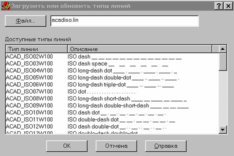Image resolution: width=234 pixels, height=156 pixels.
Task: Open help with the Справка button
Action: (166, 146)
